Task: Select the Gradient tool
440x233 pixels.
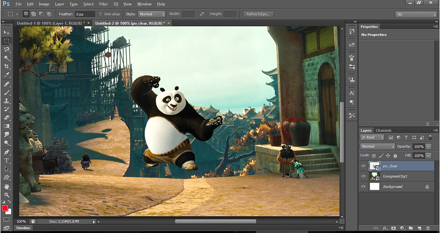Action: [7, 126]
